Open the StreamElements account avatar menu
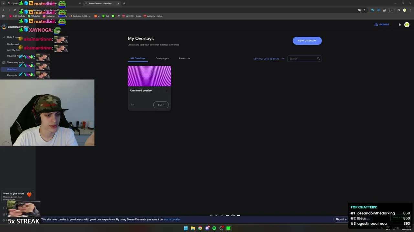This screenshot has height=232, width=414. [x=407, y=24]
